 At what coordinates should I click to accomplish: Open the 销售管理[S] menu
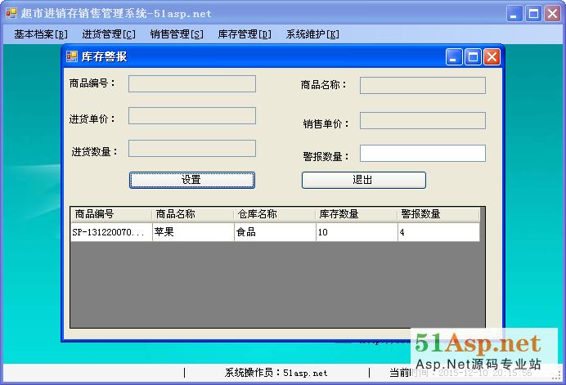177,34
